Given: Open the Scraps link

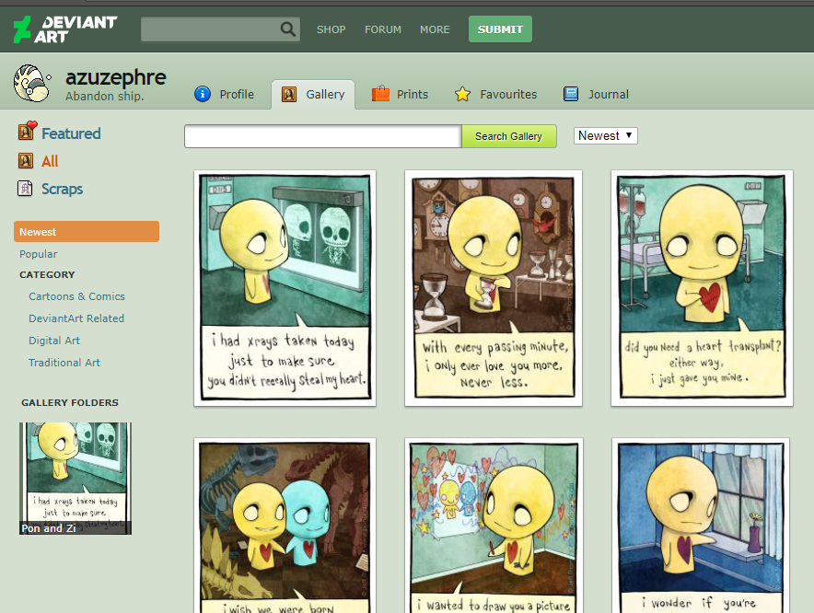Looking at the screenshot, I should click(63, 189).
